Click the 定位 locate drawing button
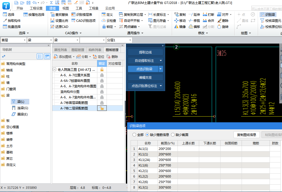 [99, 57]
